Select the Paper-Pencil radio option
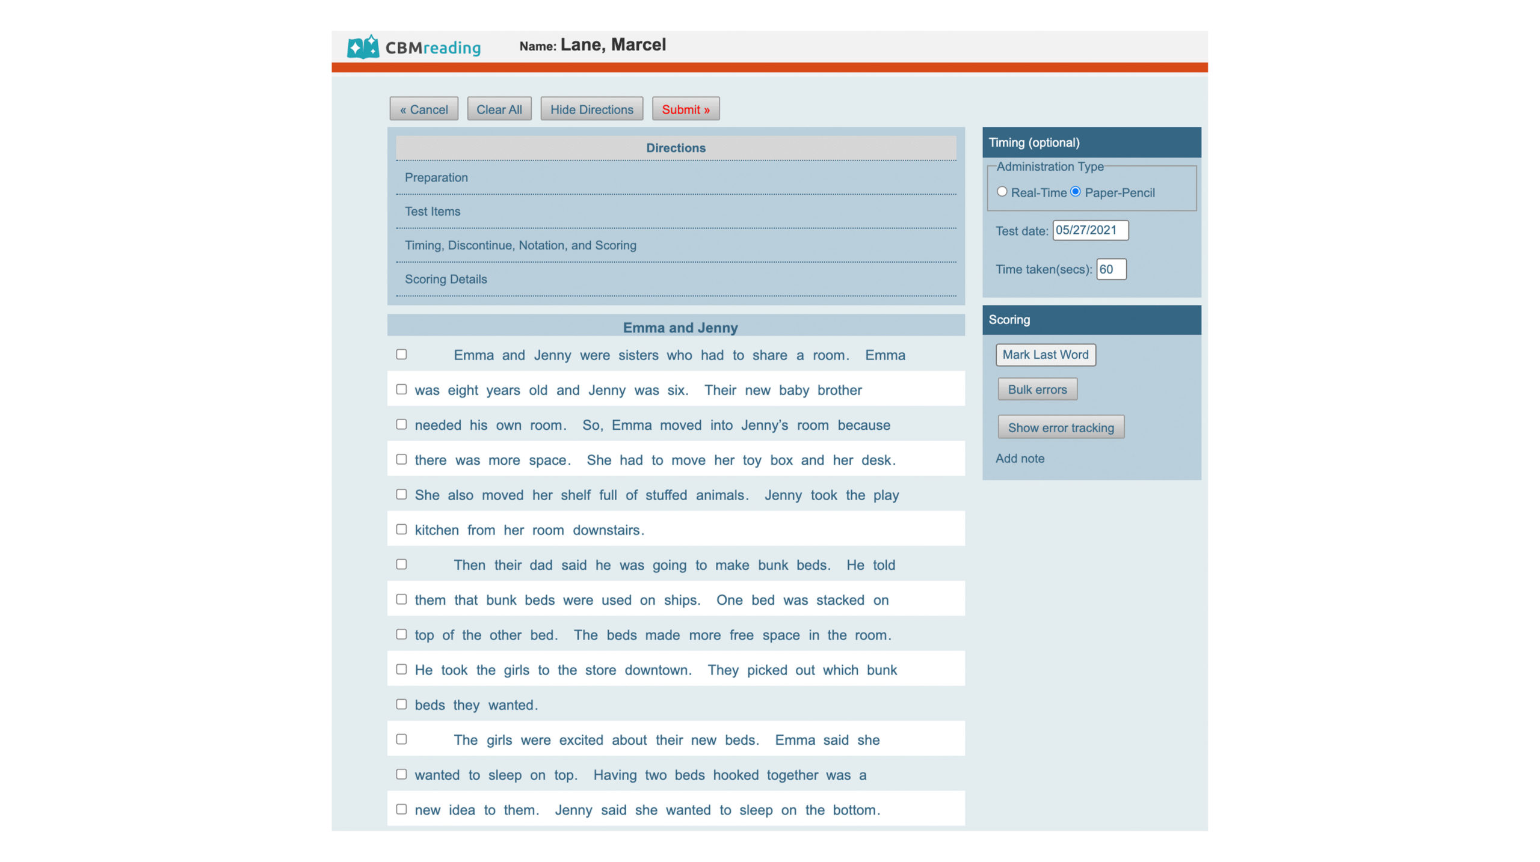Screen dimensions: 1540x862 point(1075,192)
